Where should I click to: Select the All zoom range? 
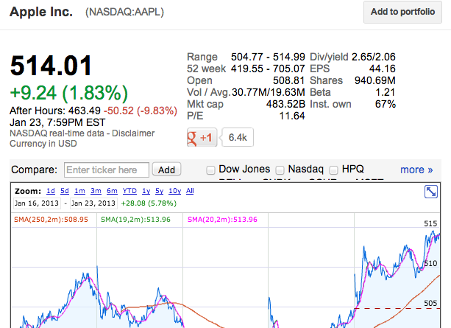point(190,190)
